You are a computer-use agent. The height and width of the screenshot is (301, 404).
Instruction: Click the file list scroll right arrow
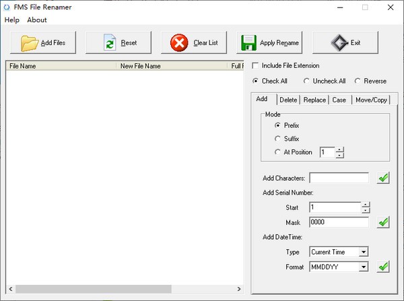pos(239,289)
